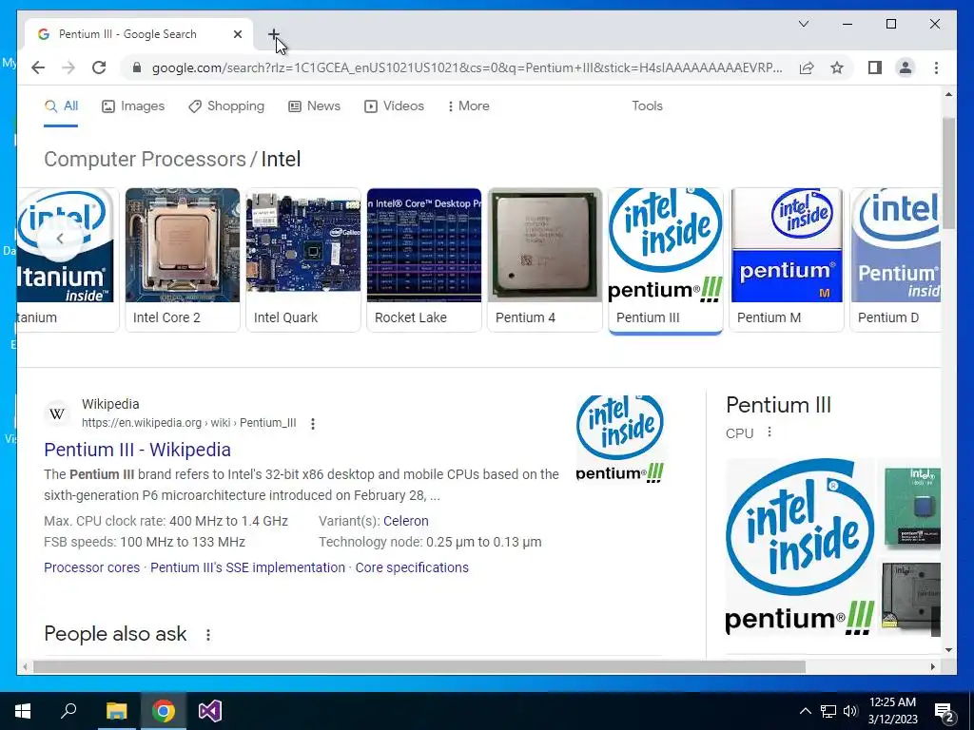The height and width of the screenshot is (730, 974).
Task: Click green Pentium III chip photo in panel
Action: 912,508
